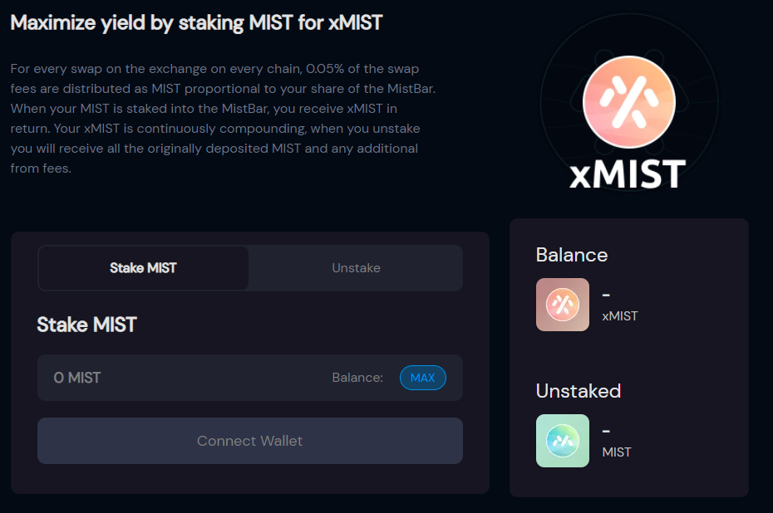The width and height of the screenshot is (773, 513).
Task: Click the green MIST token icon under Unstaked
Action: point(563,441)
